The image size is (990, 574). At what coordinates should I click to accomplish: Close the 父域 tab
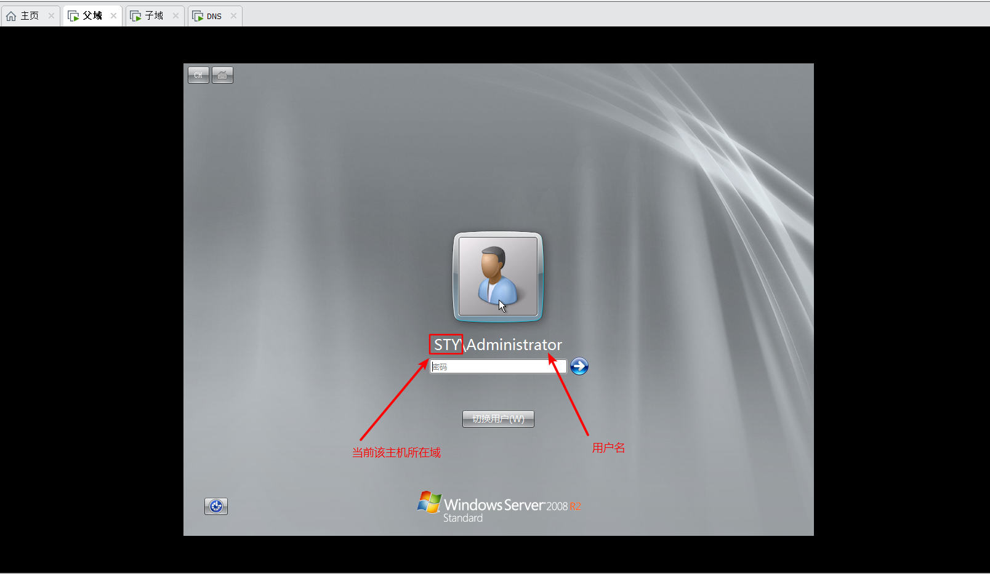(113, 16)
